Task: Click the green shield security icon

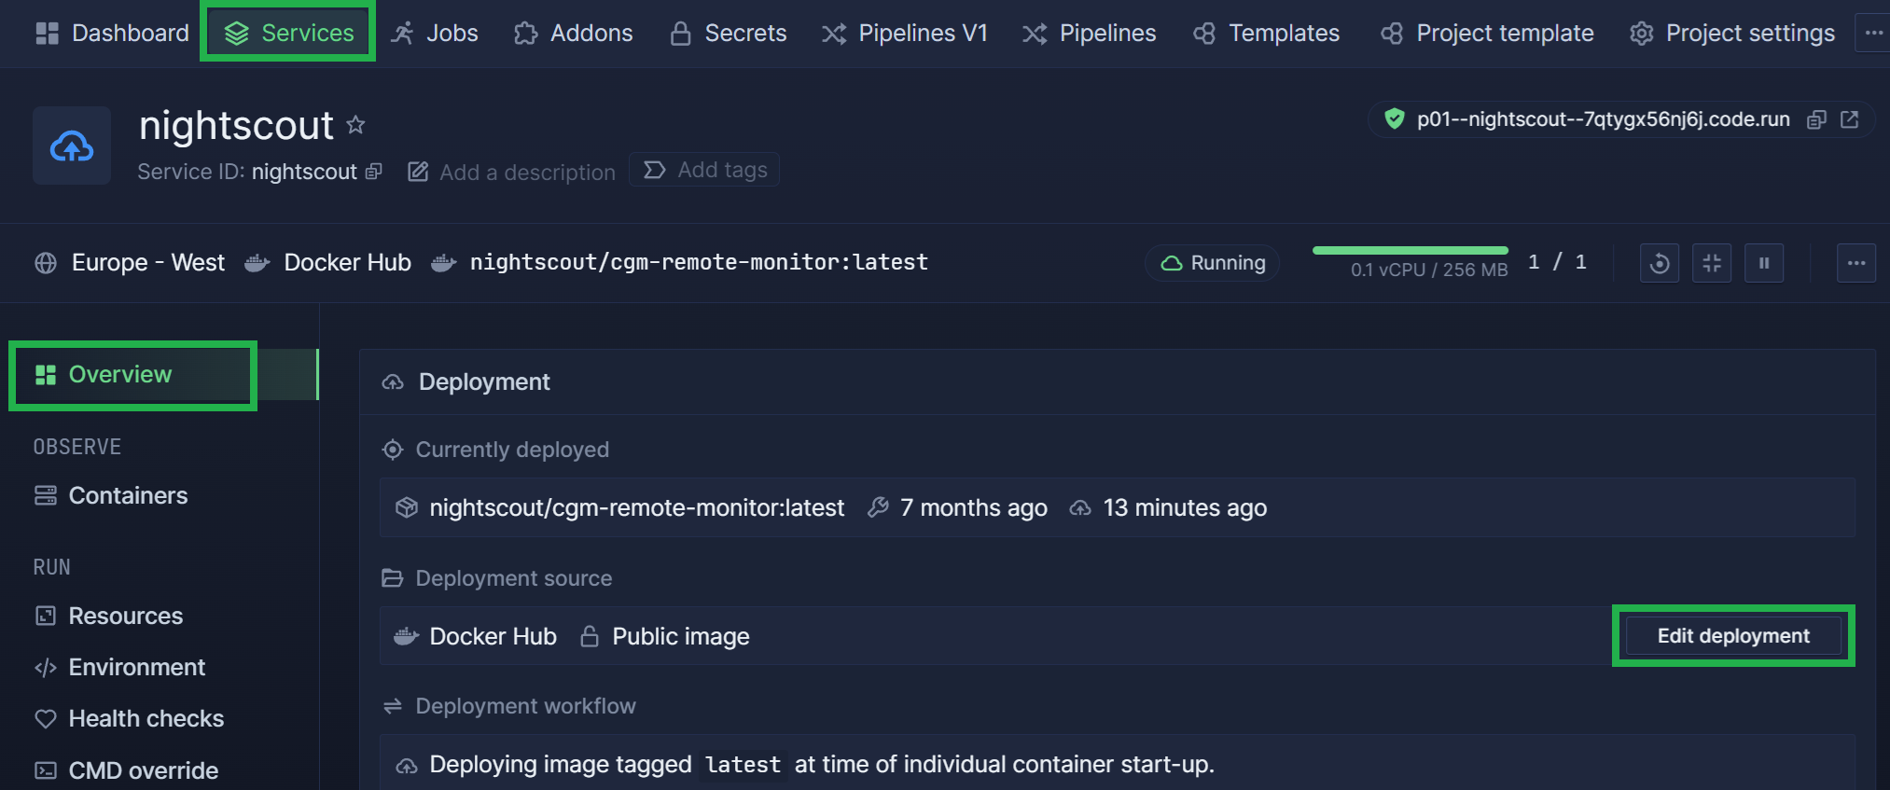Action: pyautogui.click(x=1395, y=119)
